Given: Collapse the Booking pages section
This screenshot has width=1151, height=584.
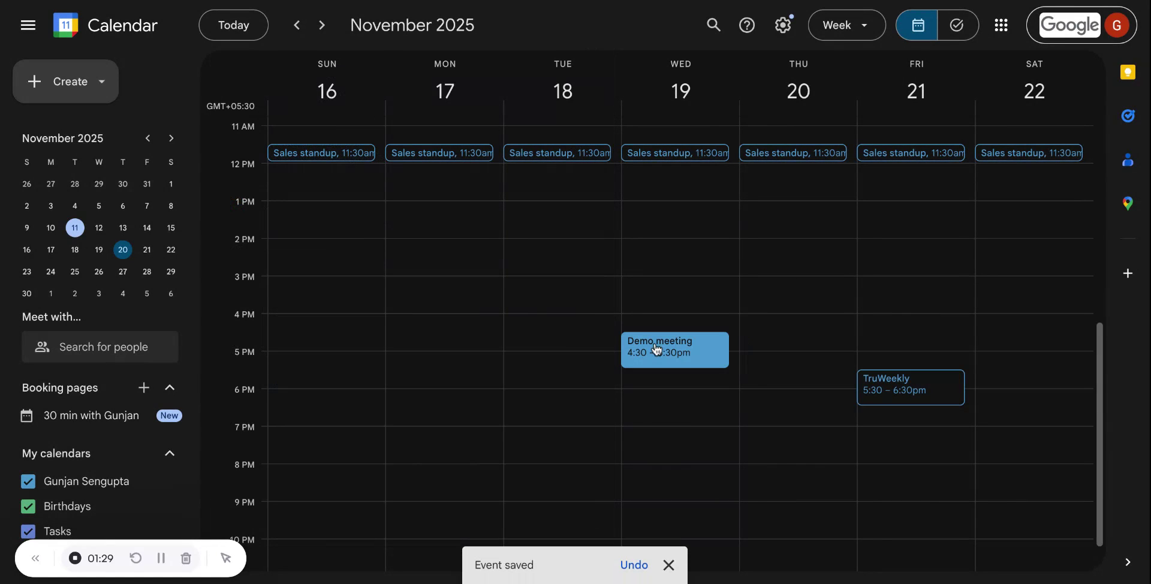Looking at the screenshot, I should (170, 388).
